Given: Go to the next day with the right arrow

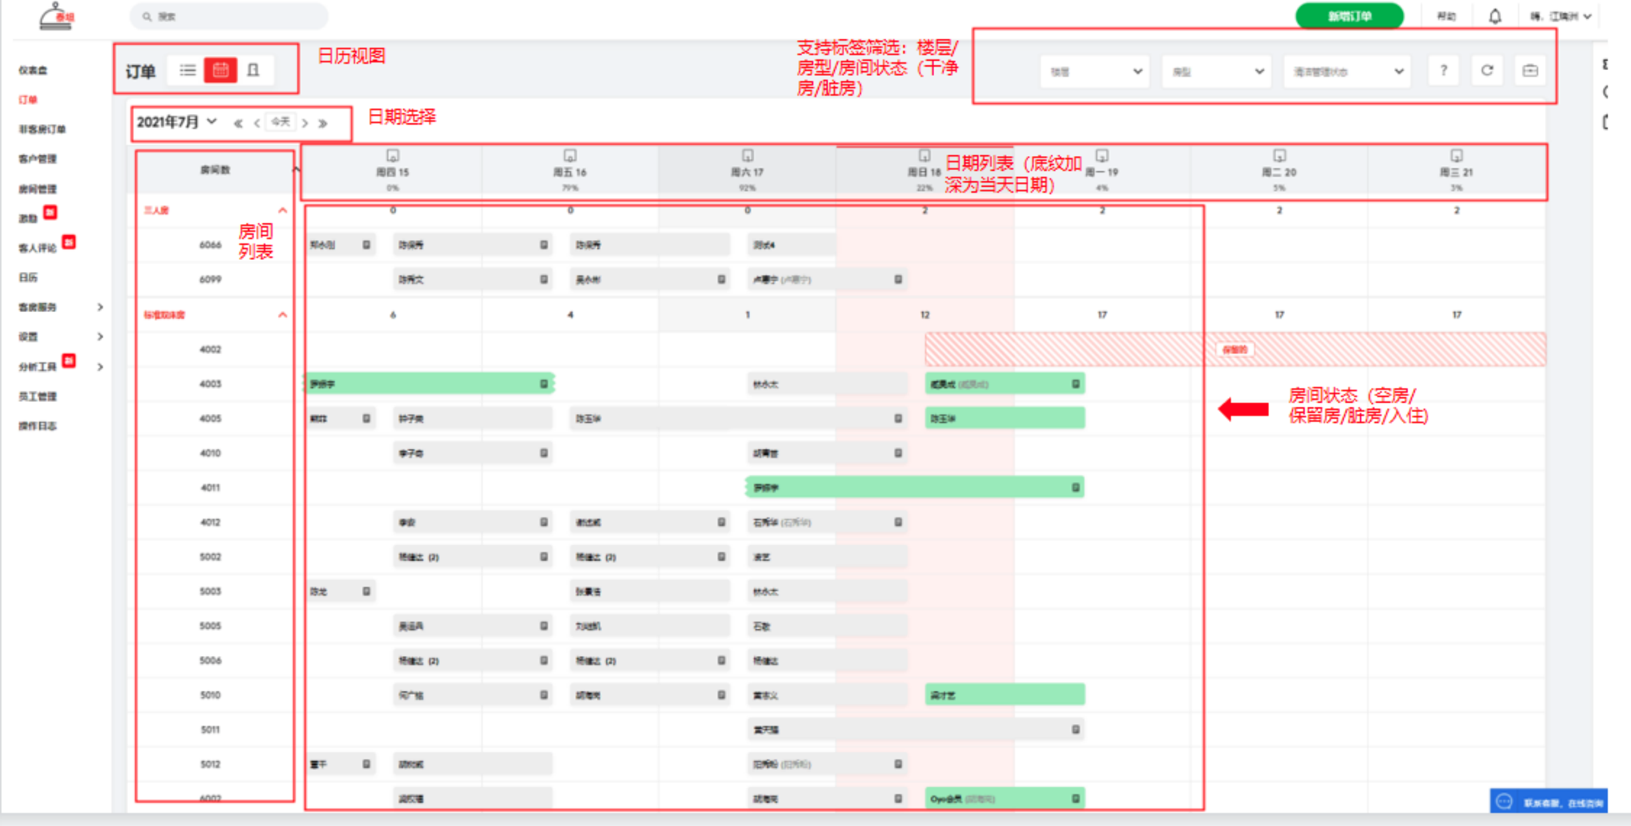Looking at the screenshot, I should click(305, 124).
